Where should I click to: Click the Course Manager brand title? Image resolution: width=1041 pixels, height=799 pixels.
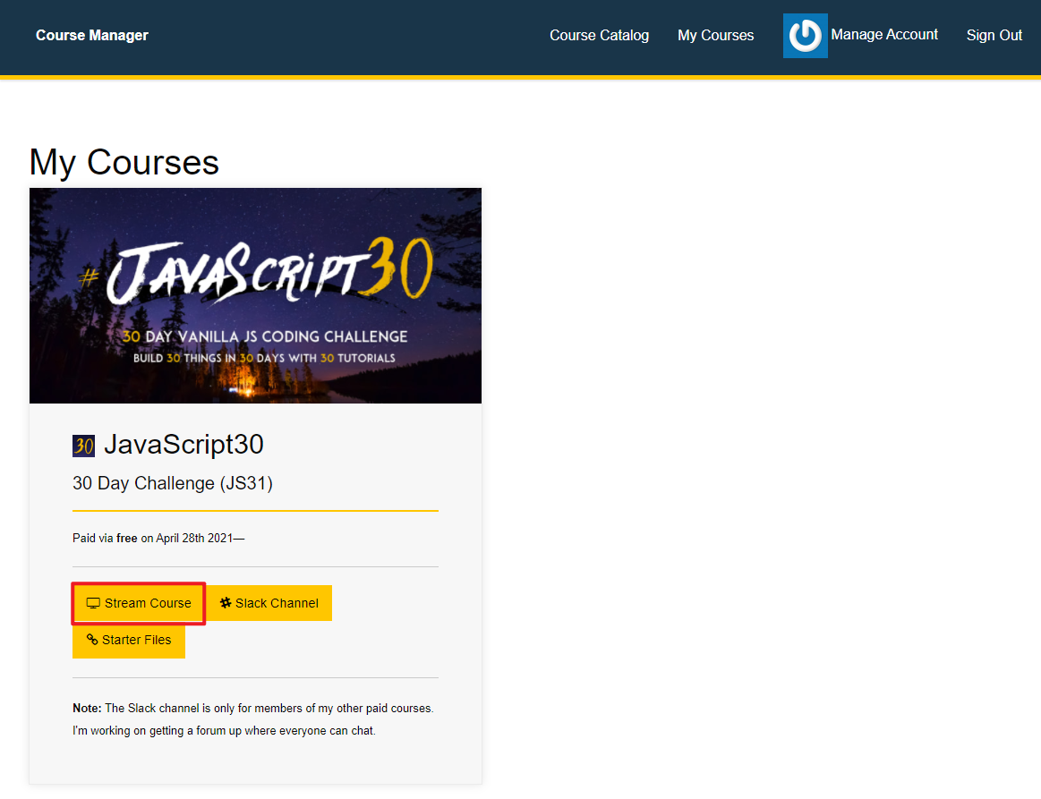pyautogui.click(x=92, y=36)
